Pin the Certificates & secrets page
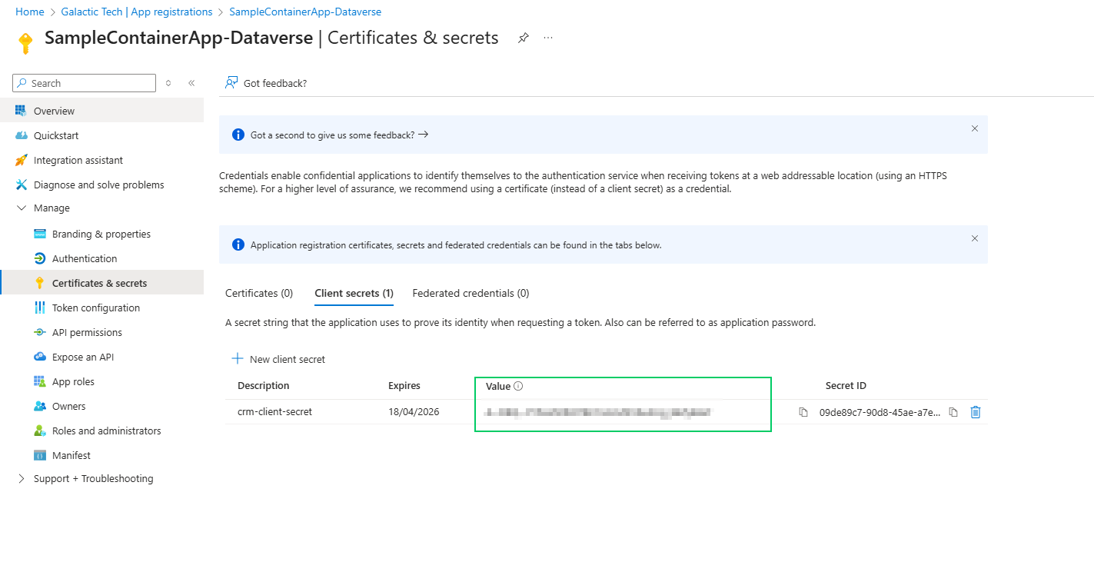Image resolution: width=1094 pixels, height=562 pixels. pyautogui.click(x=524, y=38)
